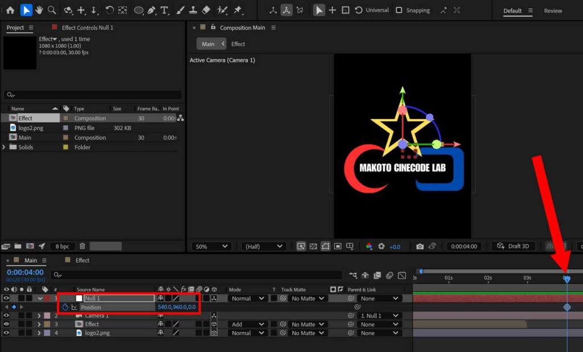Toggle the Position stopwatch
Image resolution: width=583 pixels, height=352 pixels.
[65, 307]
